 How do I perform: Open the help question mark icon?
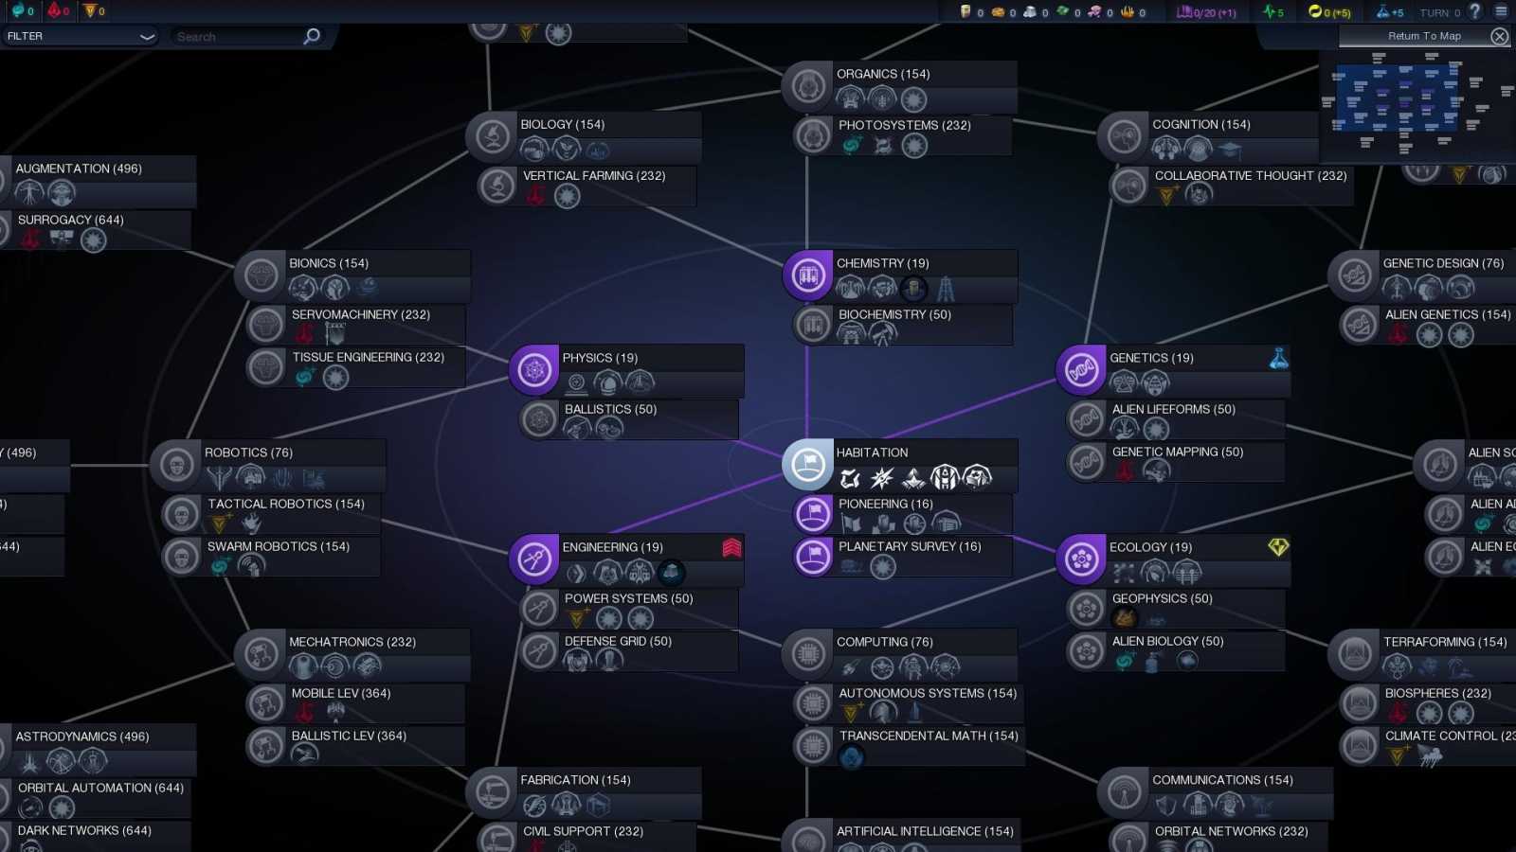click(x=1474, y=11)
